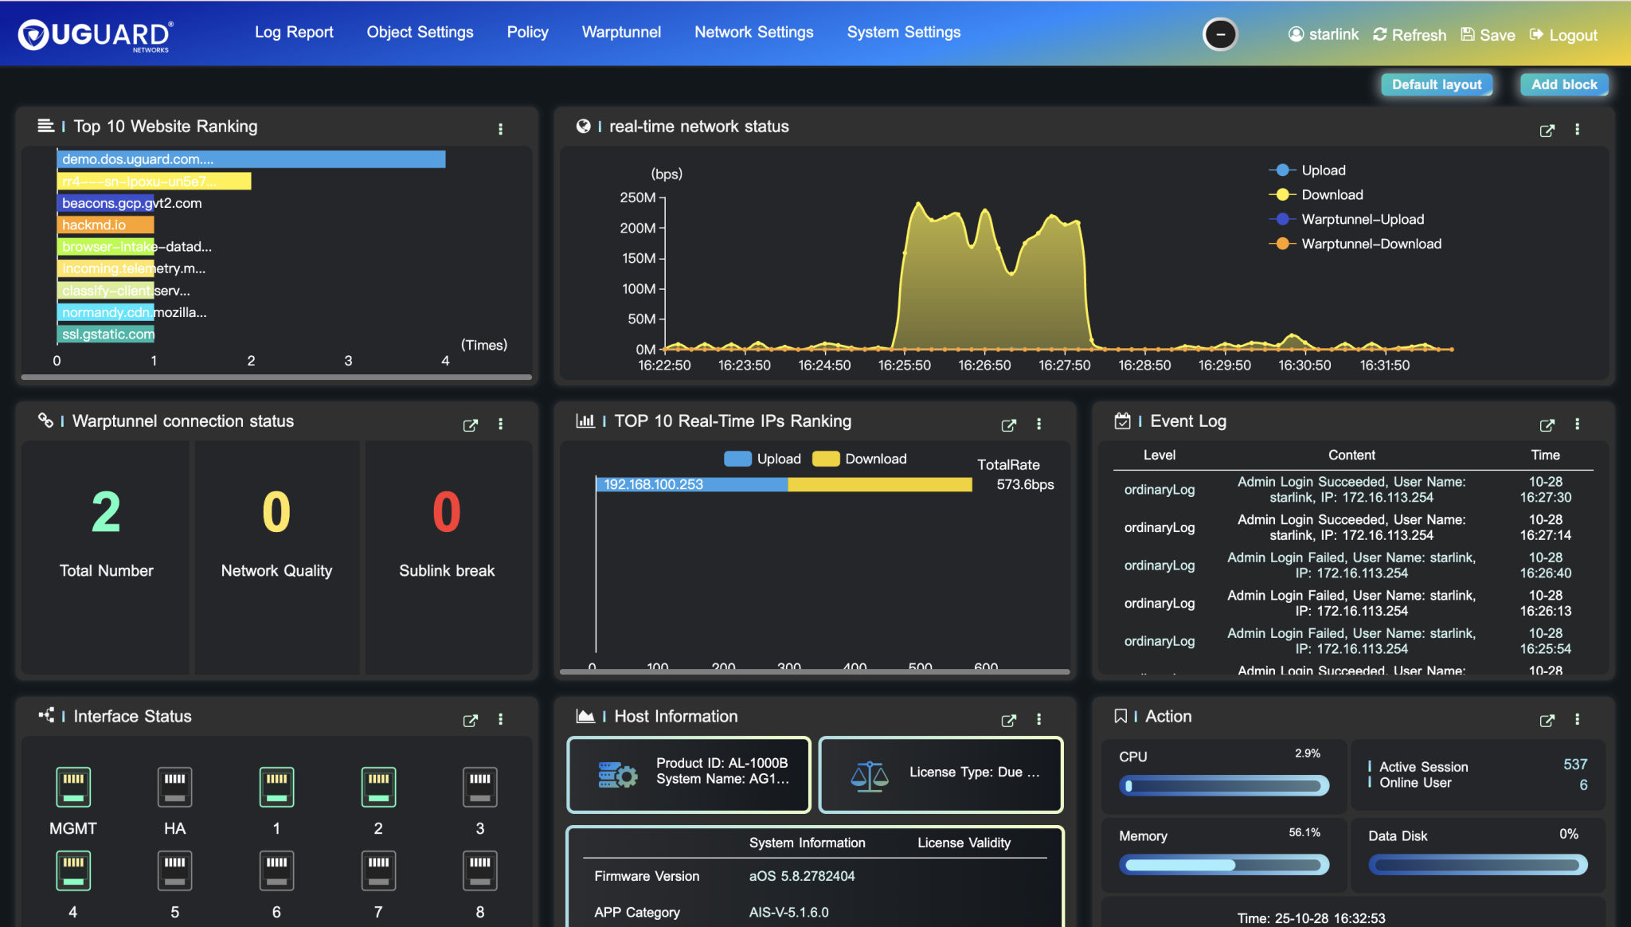Click interface port 2 icon
The width and height of the screenshot is (1631, 927).
[378, 787]
